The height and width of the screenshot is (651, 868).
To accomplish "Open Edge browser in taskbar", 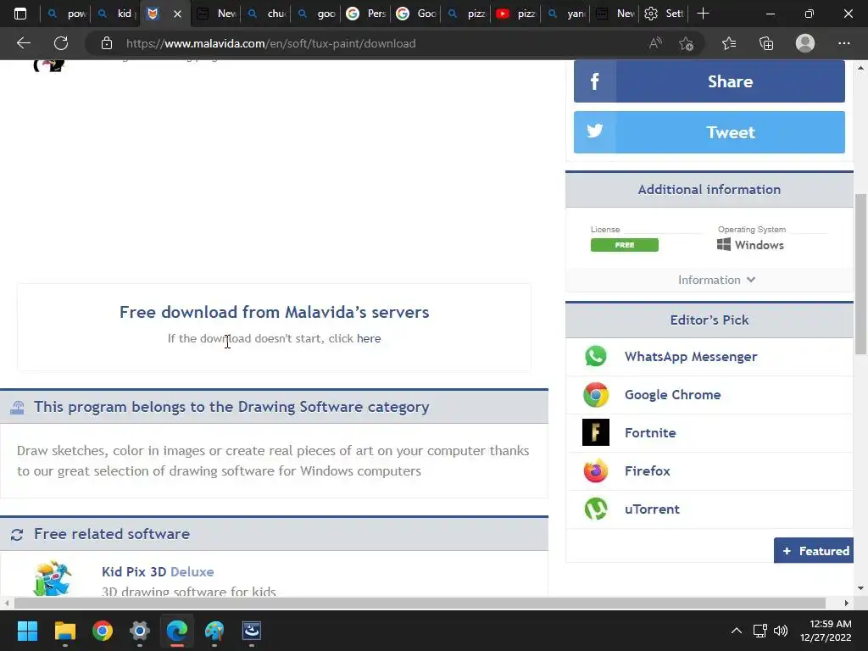I will coord(177,631).
